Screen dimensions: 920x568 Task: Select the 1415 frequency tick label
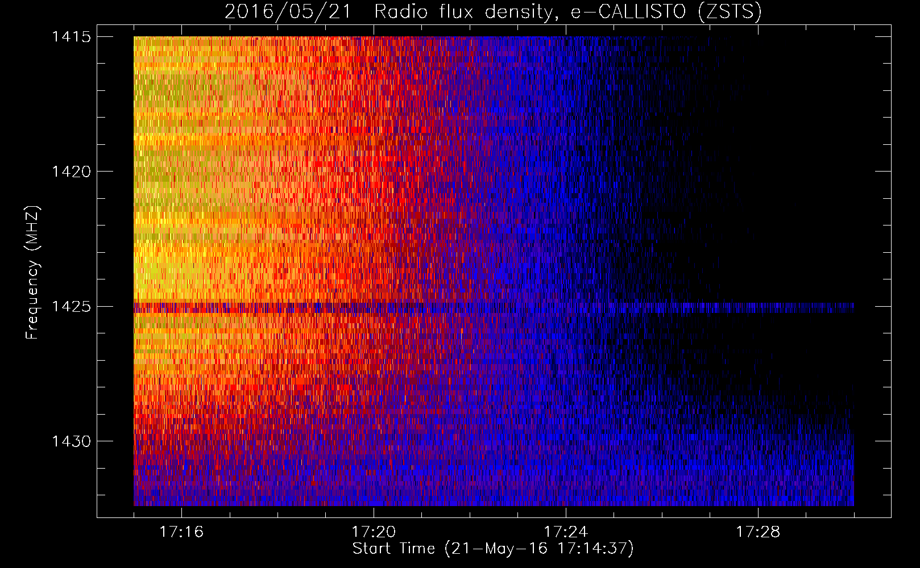pos(71,36)
